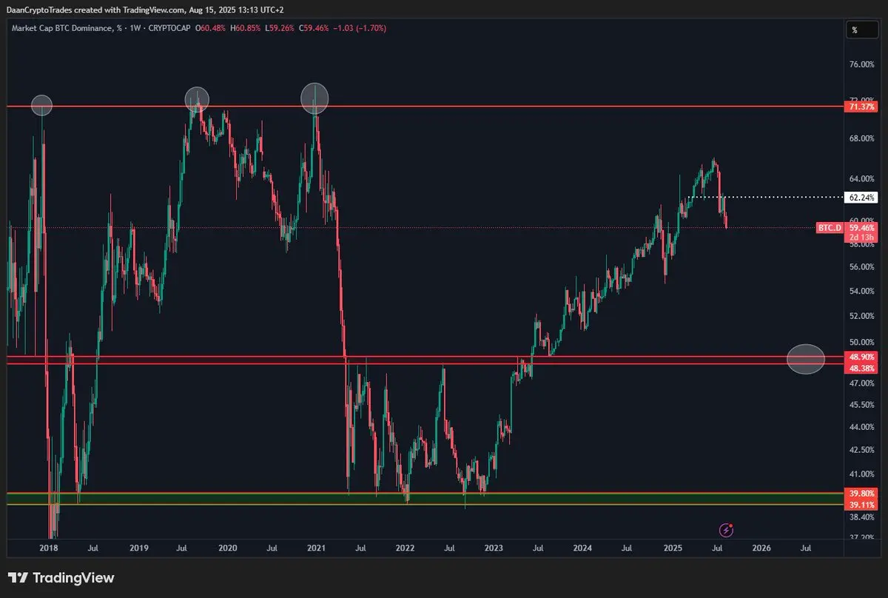
Task: Click the 2026 time axis label
Action: tap(761, 548)
